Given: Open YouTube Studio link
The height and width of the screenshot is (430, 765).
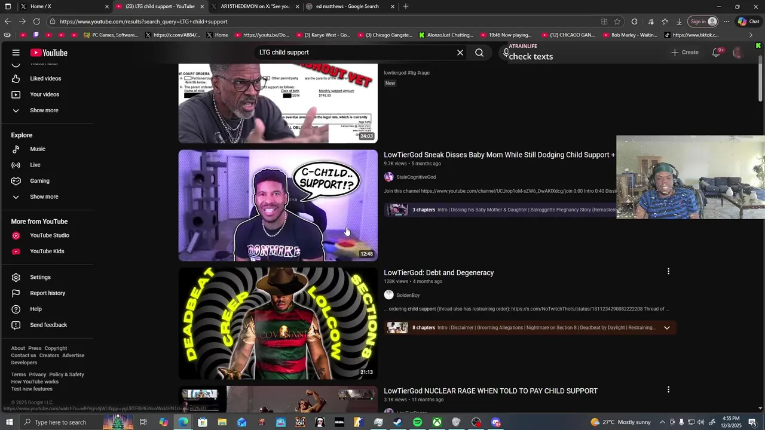Looking at the screenshot, I should [50, 235].
